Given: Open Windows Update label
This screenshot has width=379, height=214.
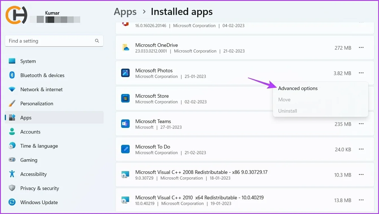Looking at the screenshot, I should pyautogui.click(x=39, y=202).
